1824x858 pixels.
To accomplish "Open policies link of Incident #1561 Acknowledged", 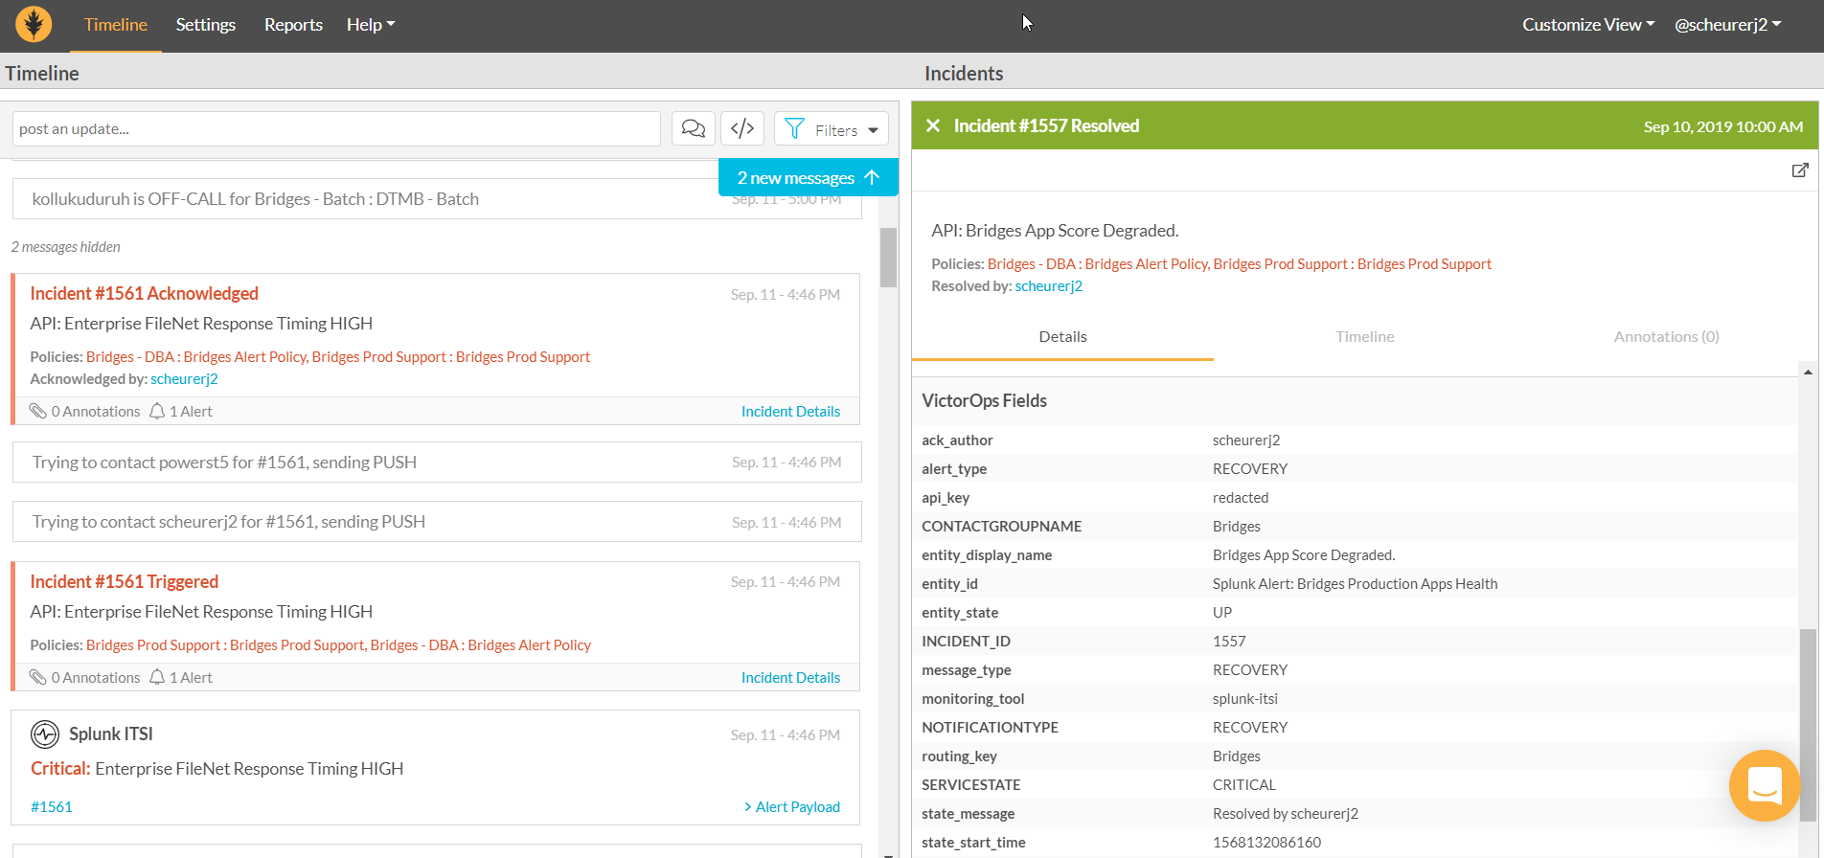I will coord(338,357).
